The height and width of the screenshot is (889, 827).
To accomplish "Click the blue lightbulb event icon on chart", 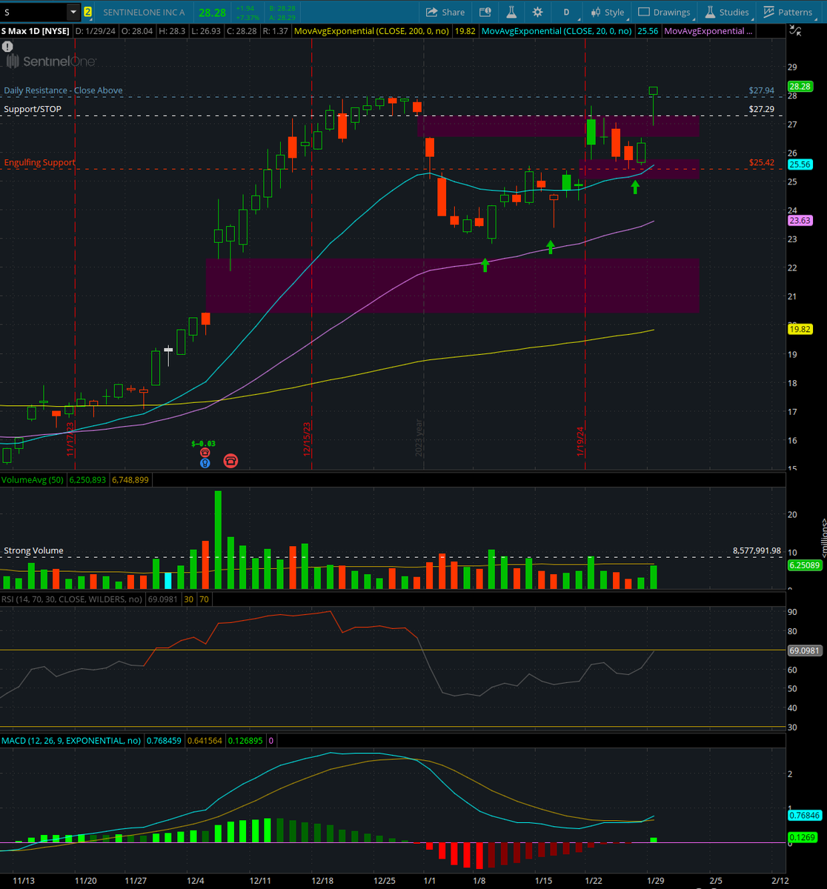I will 205,463.
